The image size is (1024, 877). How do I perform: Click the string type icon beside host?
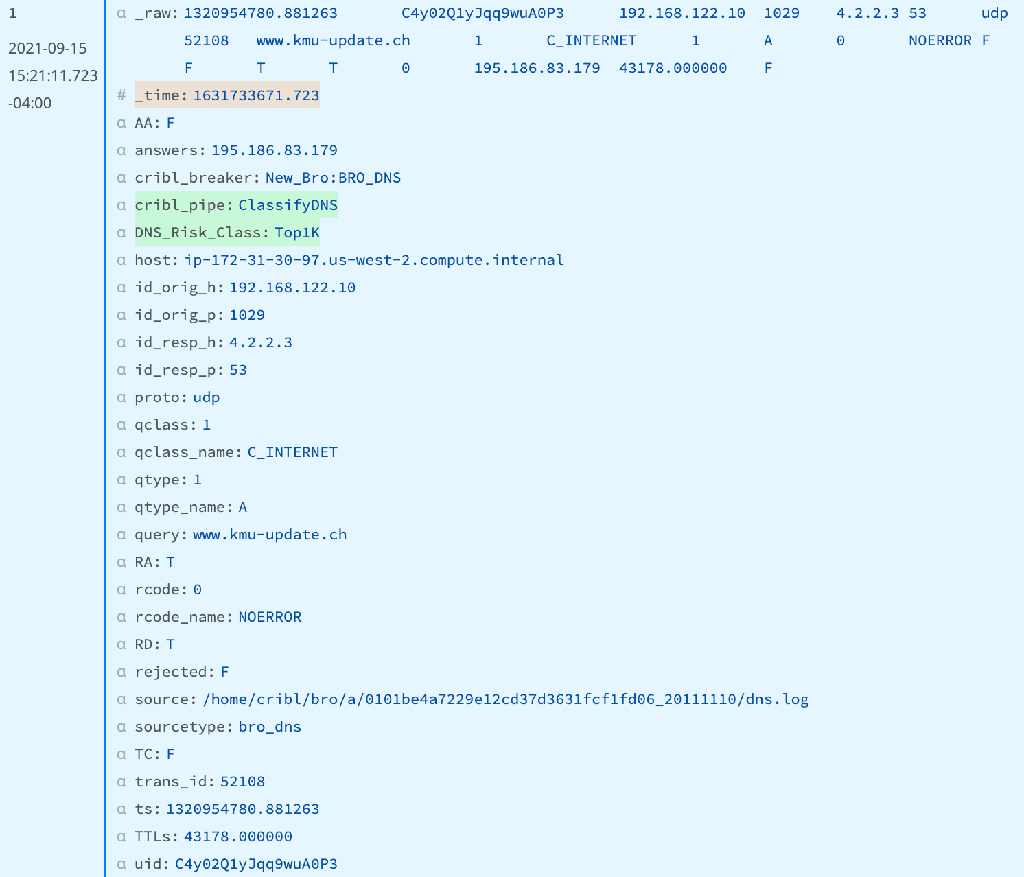121,260
